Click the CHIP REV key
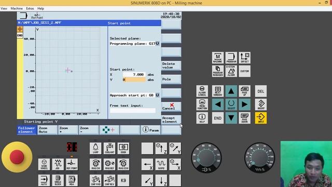 pyautogui.click(x=109, y=180)
